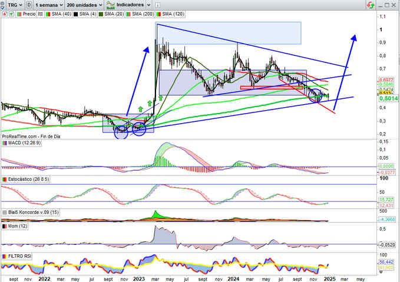The image size is (400, 282).
Task: Minimize the chart window
Action: 380,5
